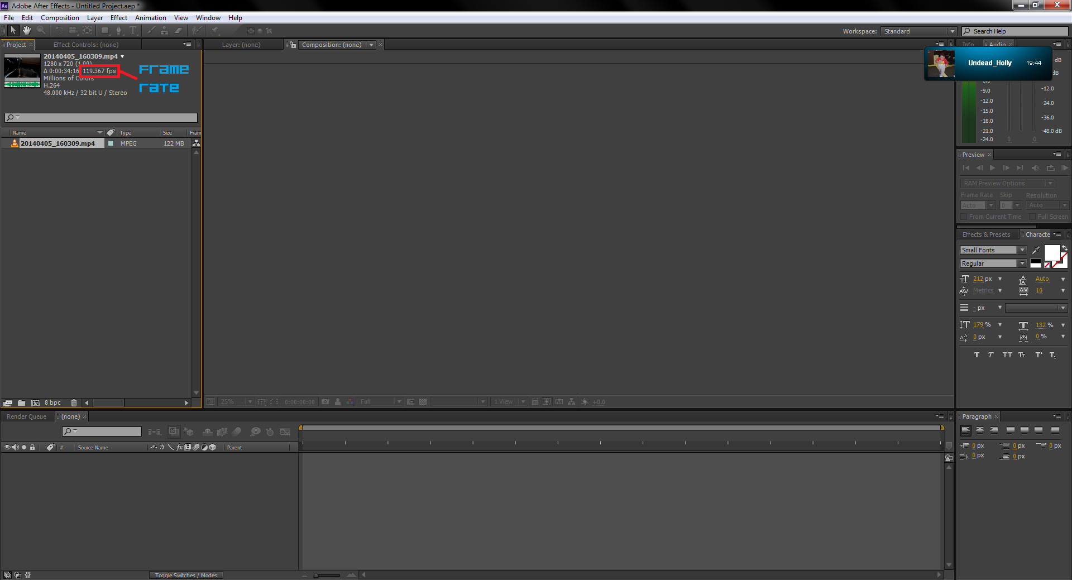The width and height of the screenshot is (1072, 580).
Task: Select the Pen tool
Action: [119, 31]
